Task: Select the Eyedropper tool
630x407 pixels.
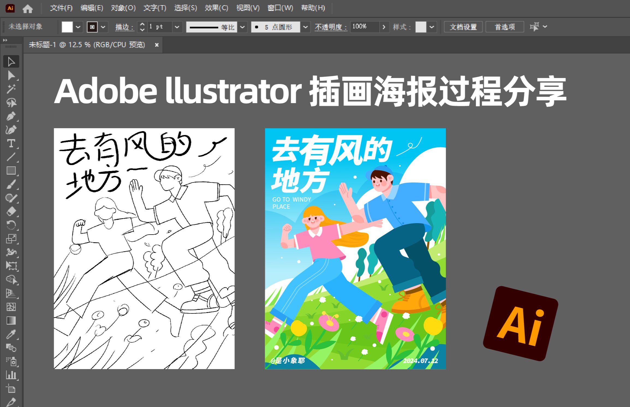Action: pyautogui.click(x=11, y=334)
